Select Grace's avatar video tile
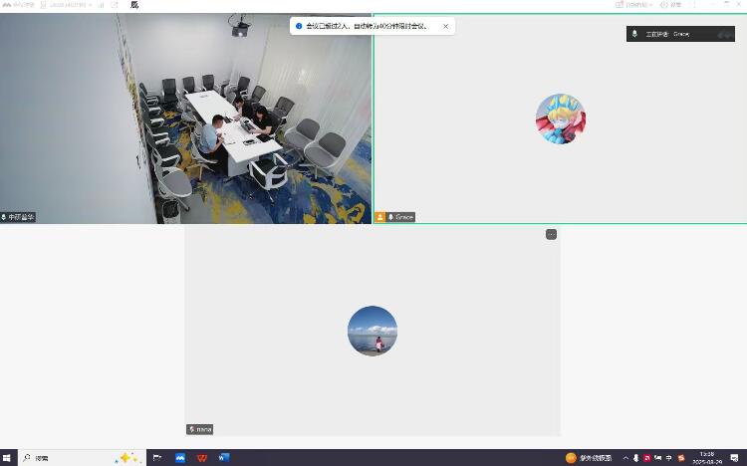This screenshot has height=466, width=747. pos(560,118)
